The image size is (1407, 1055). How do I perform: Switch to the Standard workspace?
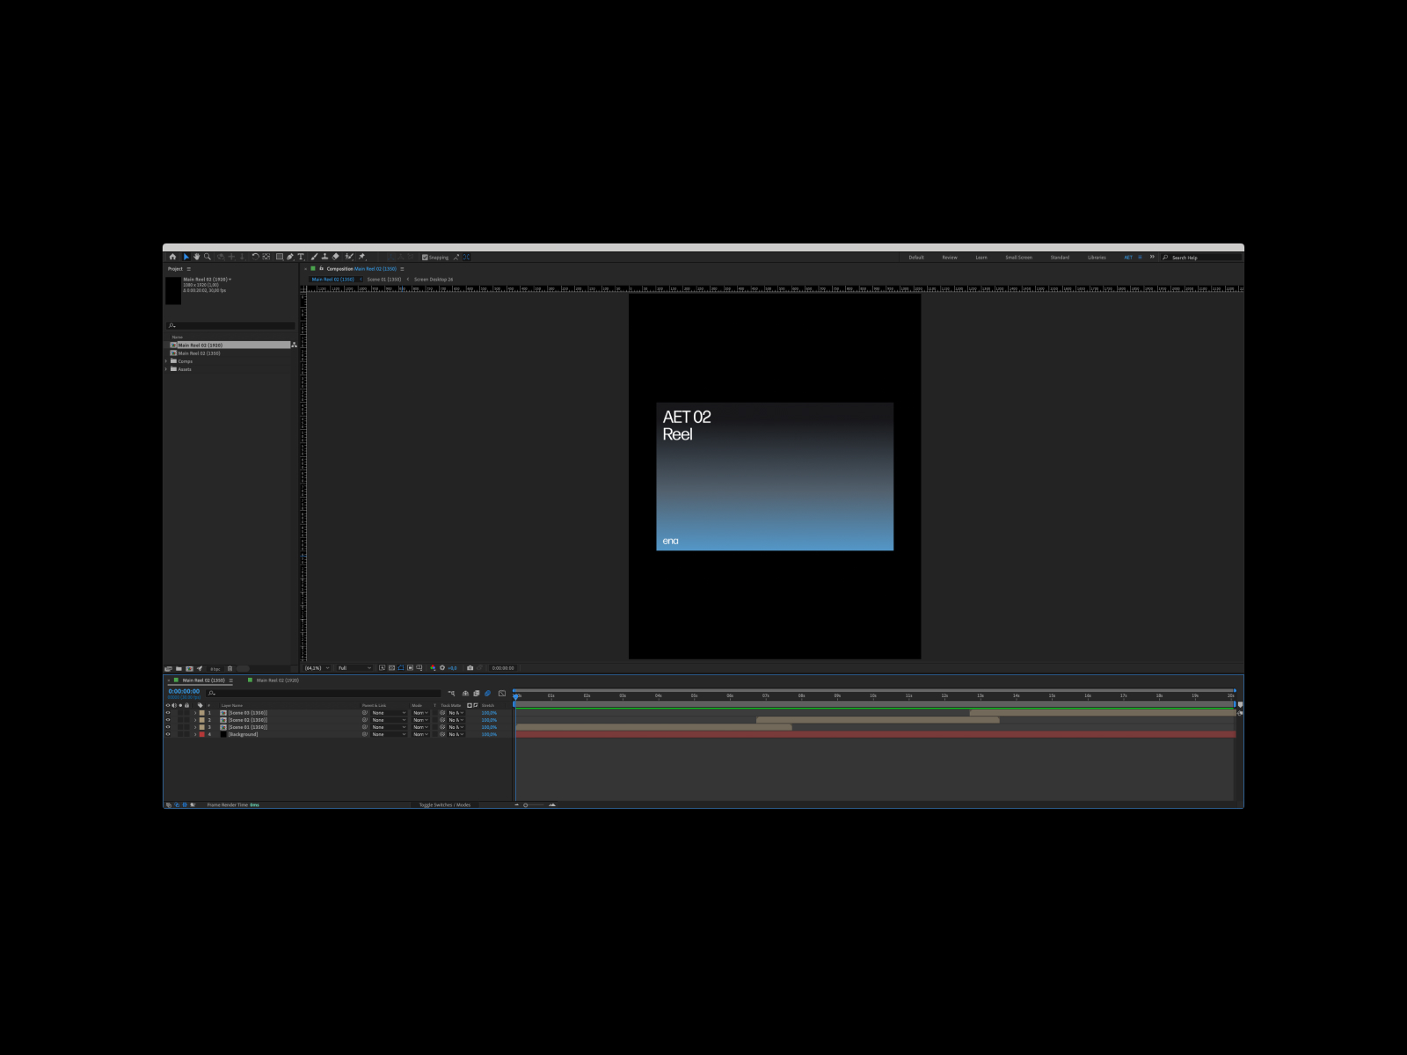[1061, 258]
